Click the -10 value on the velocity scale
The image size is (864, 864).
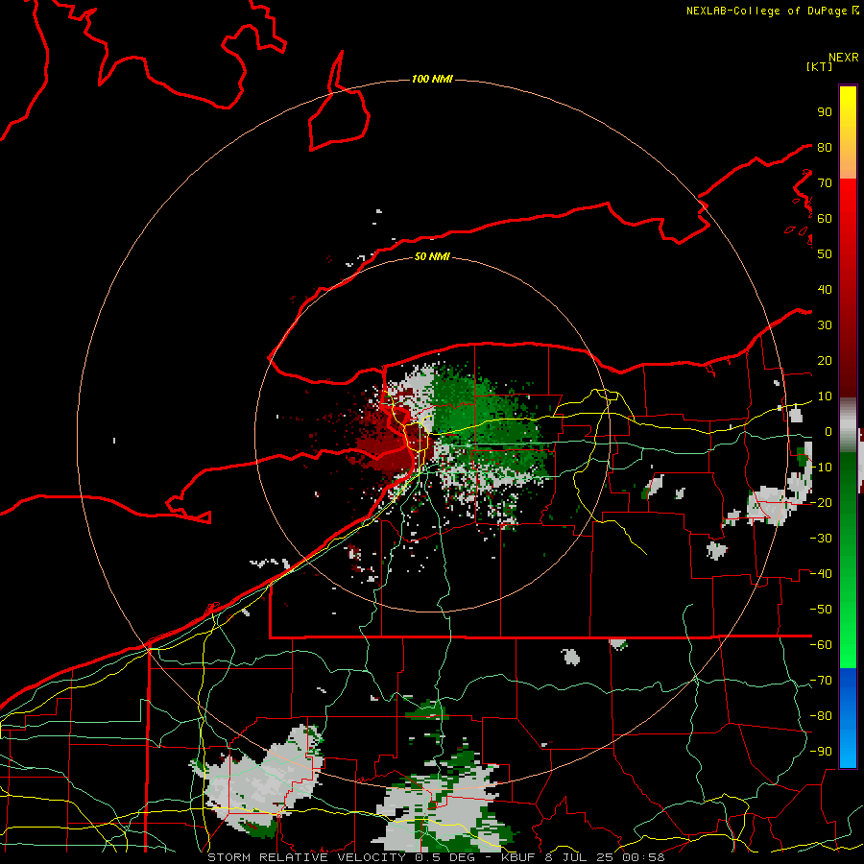click(821, 468)
